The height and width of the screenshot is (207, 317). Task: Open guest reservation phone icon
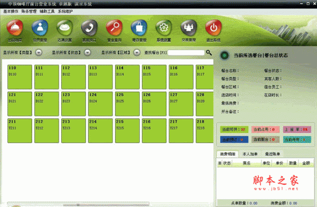[x=89, y=27]
